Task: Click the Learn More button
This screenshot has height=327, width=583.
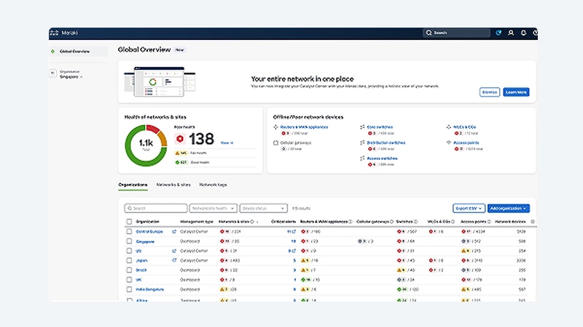Action: click(516, 92)
